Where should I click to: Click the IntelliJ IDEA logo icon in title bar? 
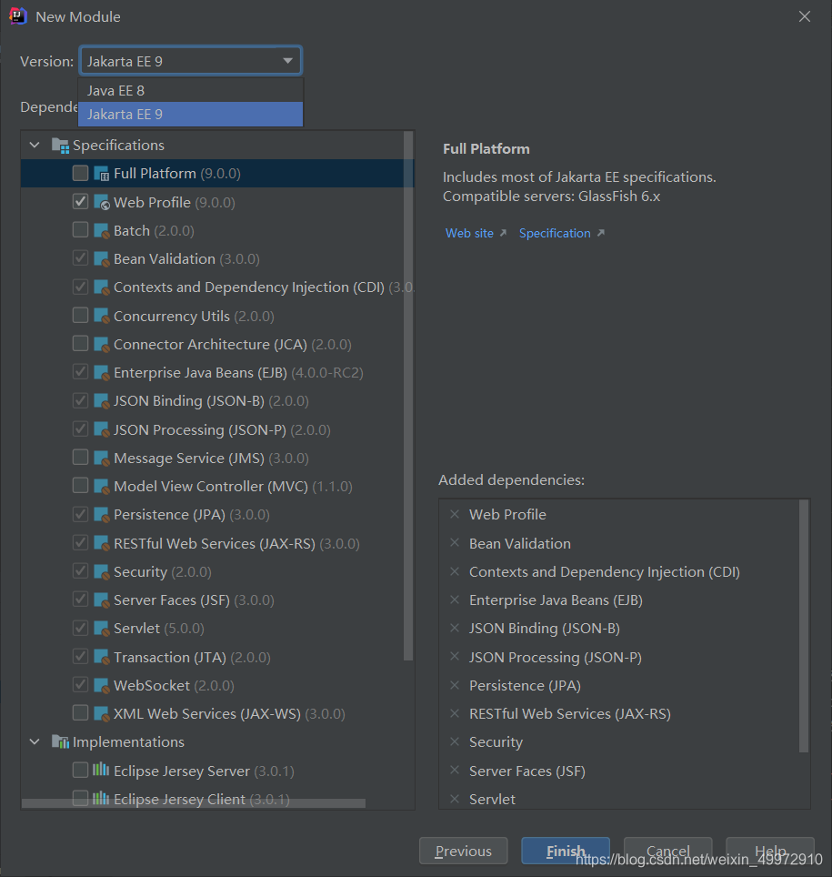18,16
